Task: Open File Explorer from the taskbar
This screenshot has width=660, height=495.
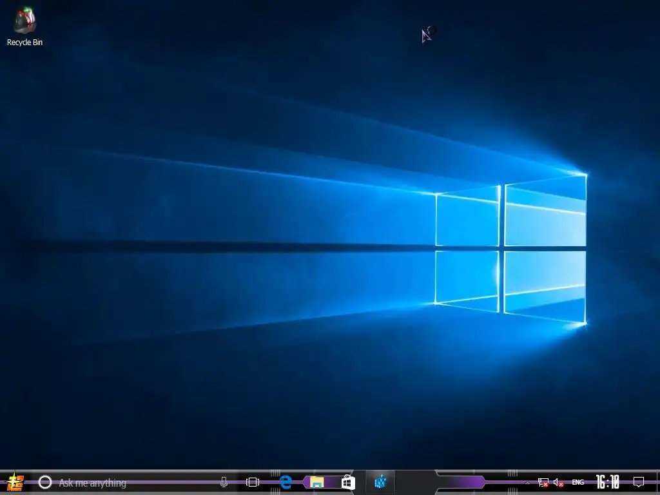Action: 317,482
